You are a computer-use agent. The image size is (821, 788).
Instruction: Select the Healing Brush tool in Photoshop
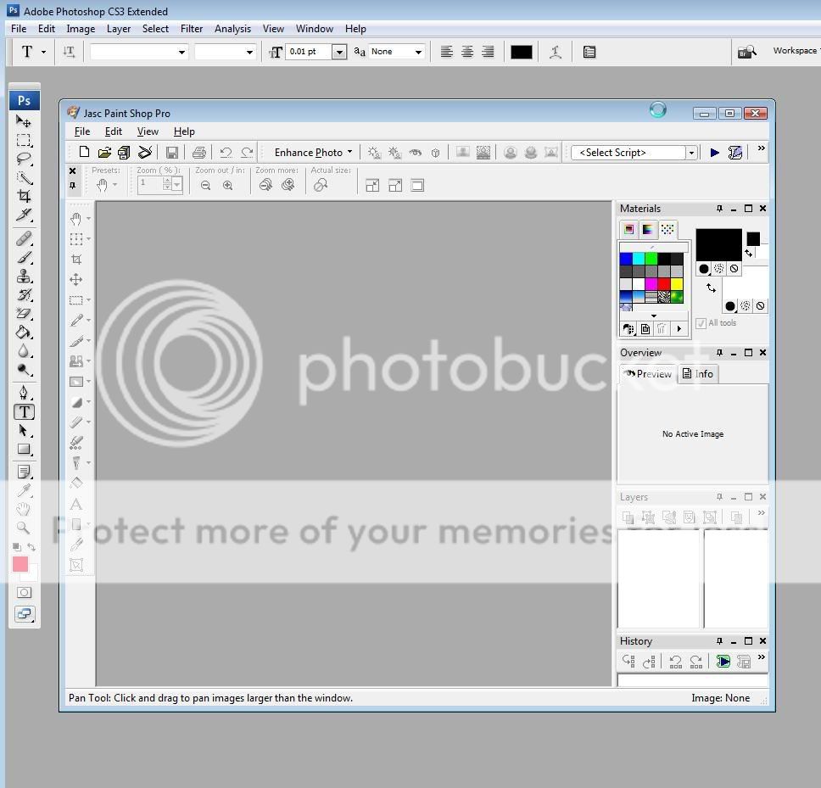[24, 238]
